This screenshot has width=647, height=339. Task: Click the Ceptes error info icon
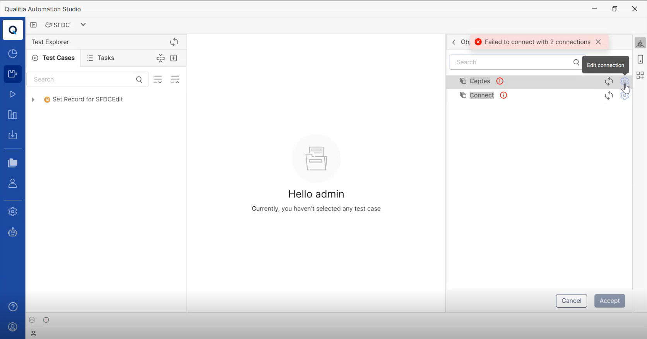click(x=500, y=81)
